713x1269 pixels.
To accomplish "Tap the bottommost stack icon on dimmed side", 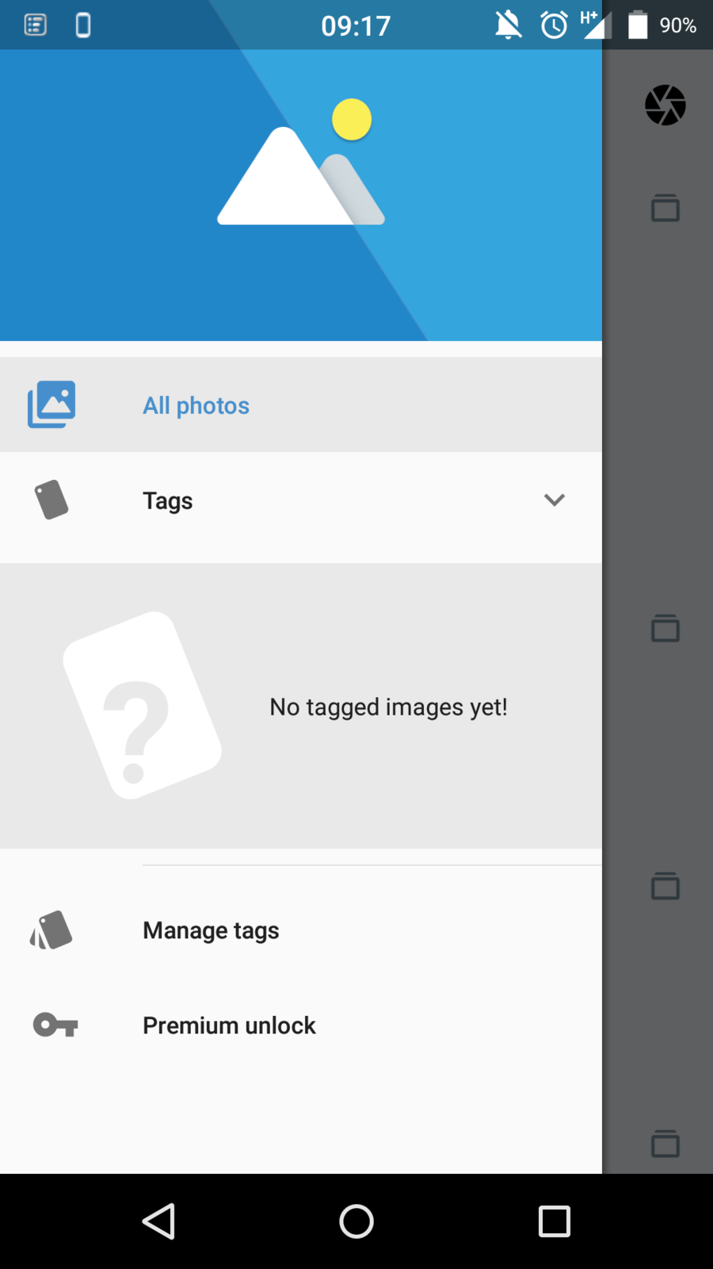I will pos(665,1143).
